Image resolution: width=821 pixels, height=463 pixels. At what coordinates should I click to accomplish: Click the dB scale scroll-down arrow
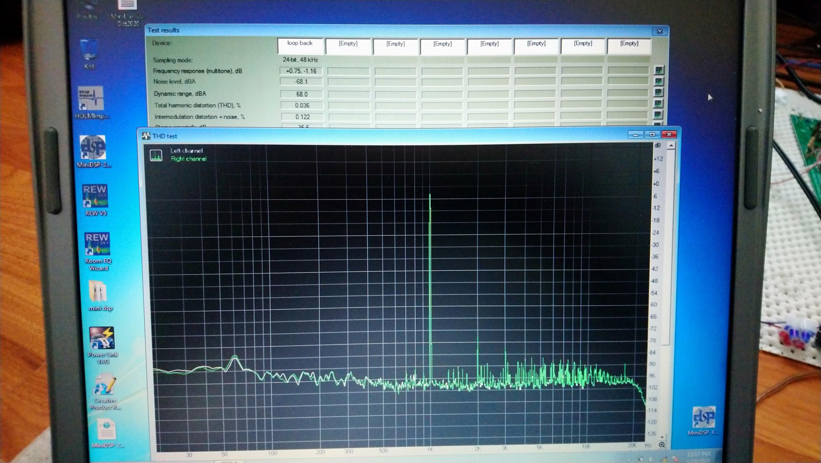[x=662, y=437]
